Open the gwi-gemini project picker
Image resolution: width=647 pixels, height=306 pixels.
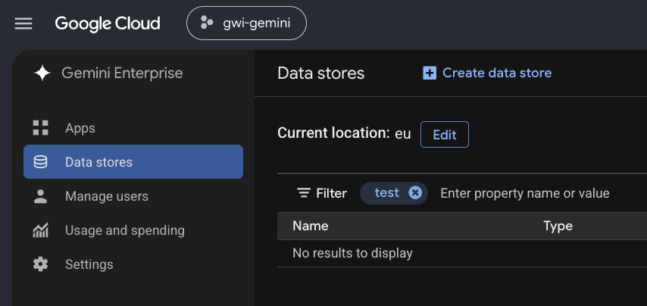[x=246, y=23]
